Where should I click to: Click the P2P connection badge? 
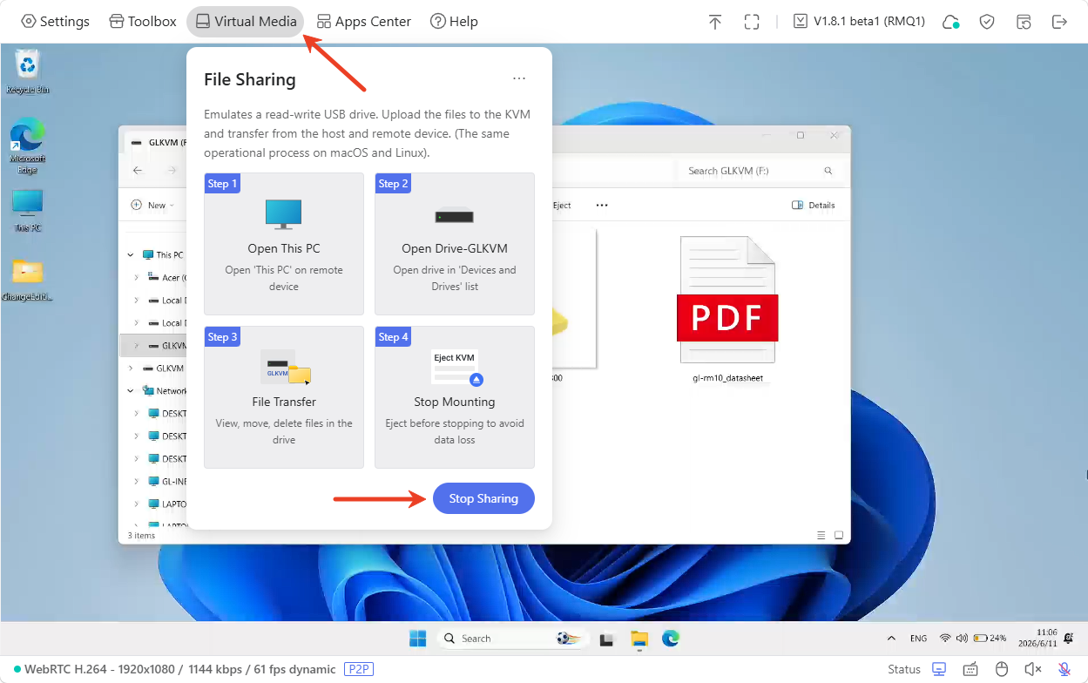pyautogui.click(x=359, y=669)
